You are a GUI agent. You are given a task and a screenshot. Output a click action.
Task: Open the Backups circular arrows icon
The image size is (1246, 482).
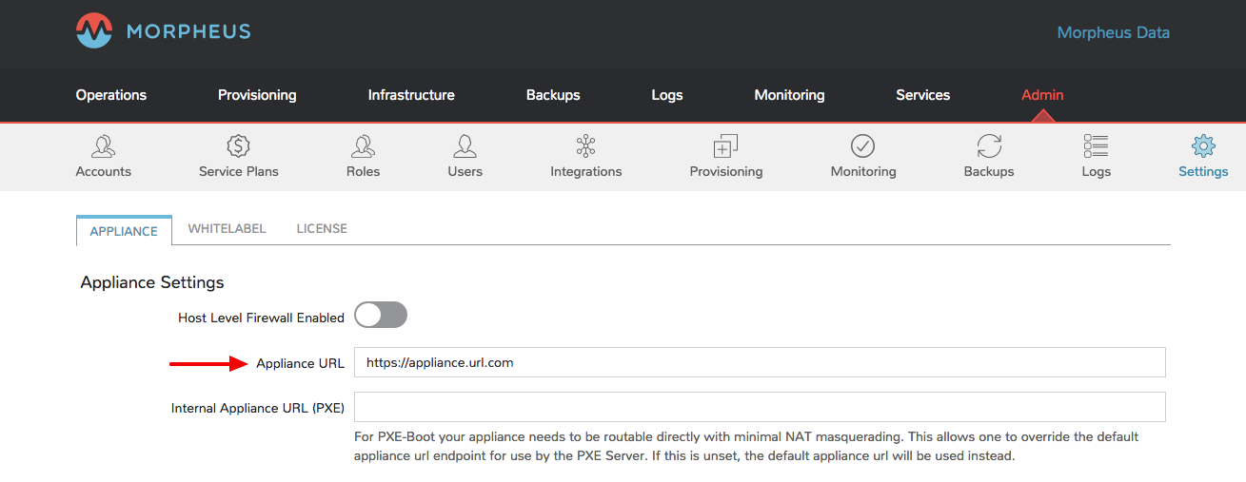[989, 146]
